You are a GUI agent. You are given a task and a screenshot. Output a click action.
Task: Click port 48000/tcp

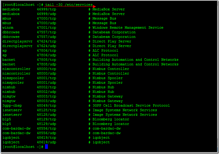click(x=47, y=69)
